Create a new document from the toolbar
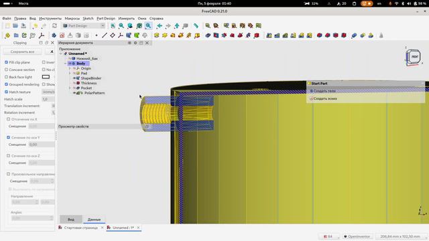 (x=7, y=25)
